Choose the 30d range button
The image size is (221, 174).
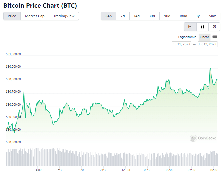tap(152, 16)
